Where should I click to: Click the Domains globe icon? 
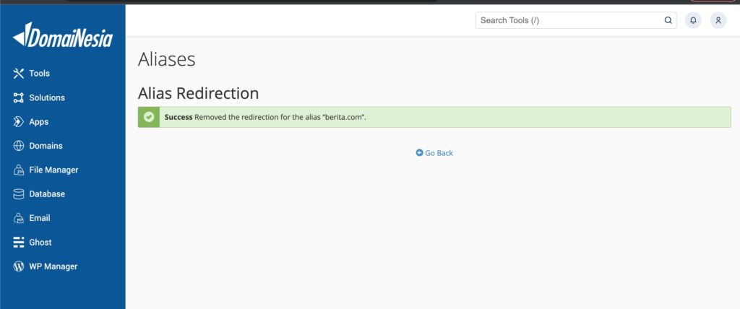coord(19,146)
